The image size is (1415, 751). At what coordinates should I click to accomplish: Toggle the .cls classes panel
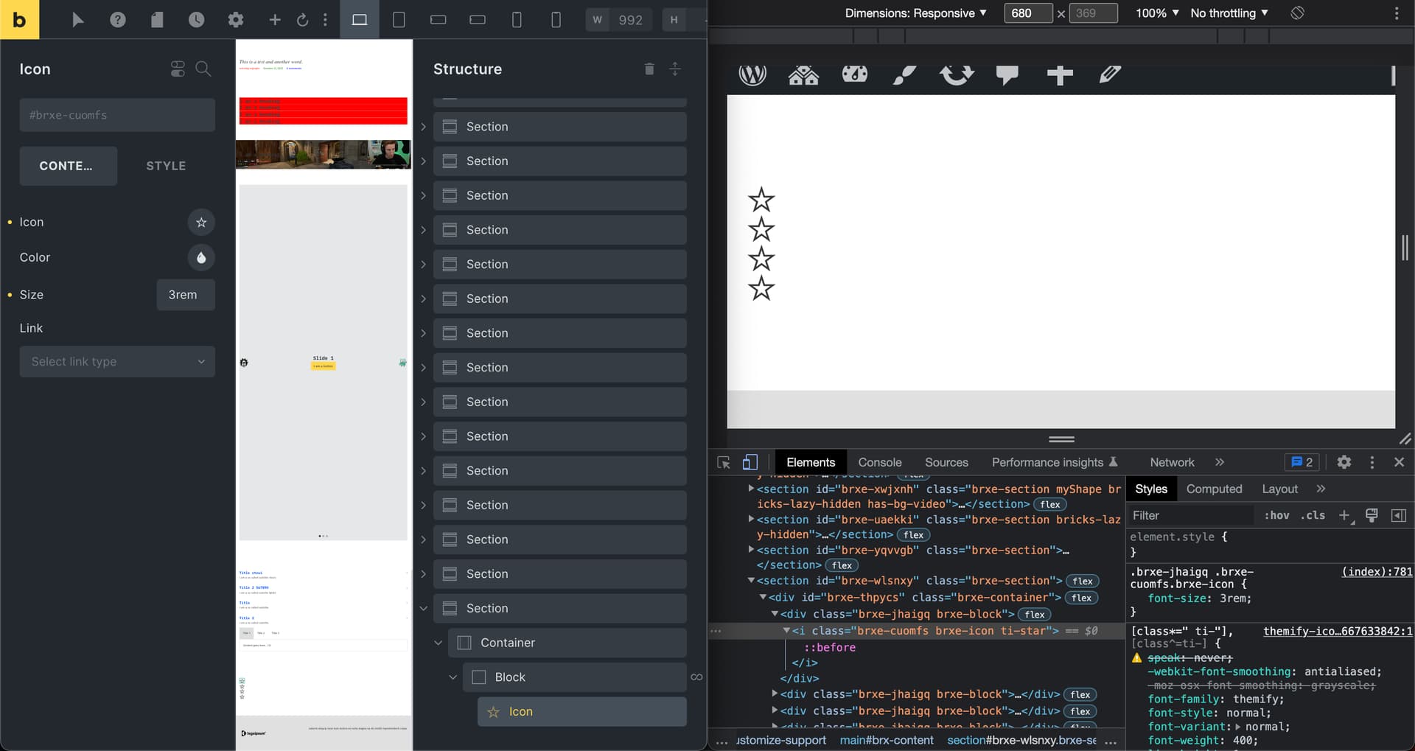point(1313,516)
